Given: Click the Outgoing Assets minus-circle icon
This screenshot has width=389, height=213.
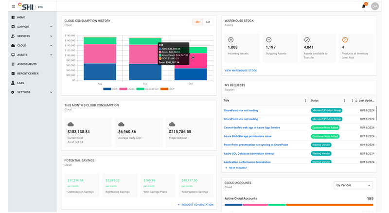Looking at the screenshot, I should (269, 40).
